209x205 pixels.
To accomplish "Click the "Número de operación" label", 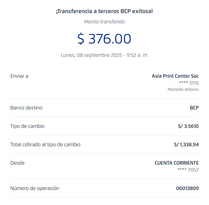I will [35, 188].
